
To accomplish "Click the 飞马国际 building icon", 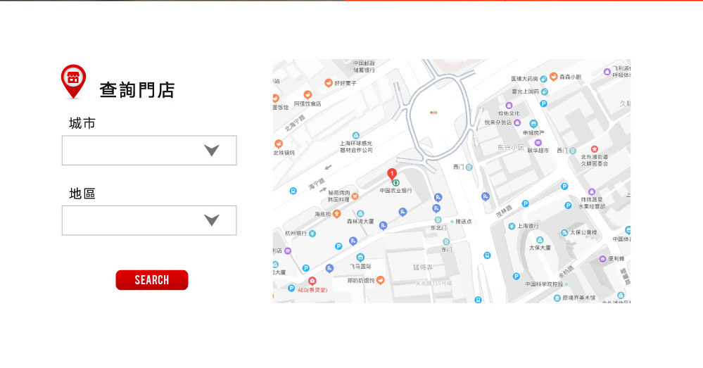I will tap(360, 258).
